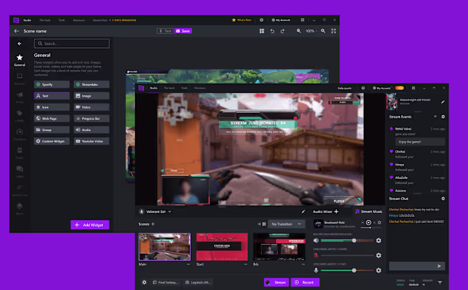Toggle the Test button in editor
468x290 pixels.
point(165,31)
